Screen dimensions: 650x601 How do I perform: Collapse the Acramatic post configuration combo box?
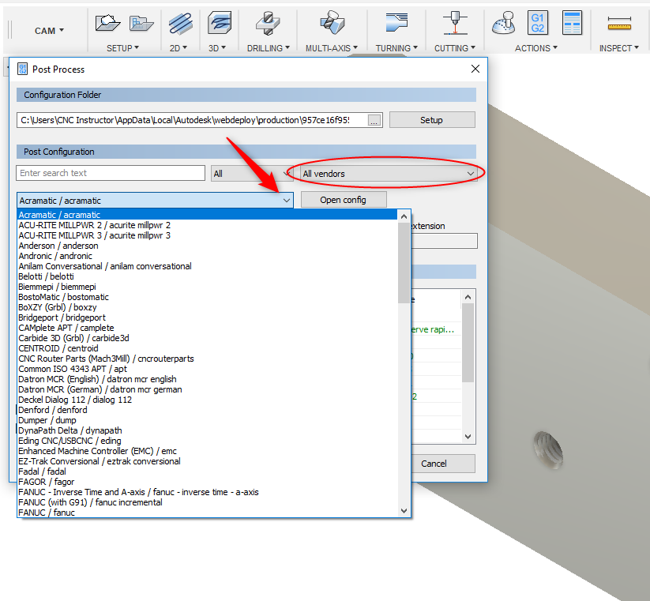tap(287, 201)
